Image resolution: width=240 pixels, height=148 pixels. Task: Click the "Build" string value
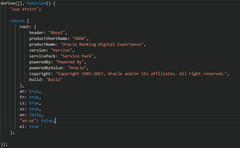(x=54, y=79)
